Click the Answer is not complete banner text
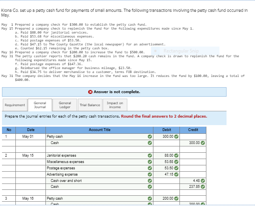 tap(117, 92)
